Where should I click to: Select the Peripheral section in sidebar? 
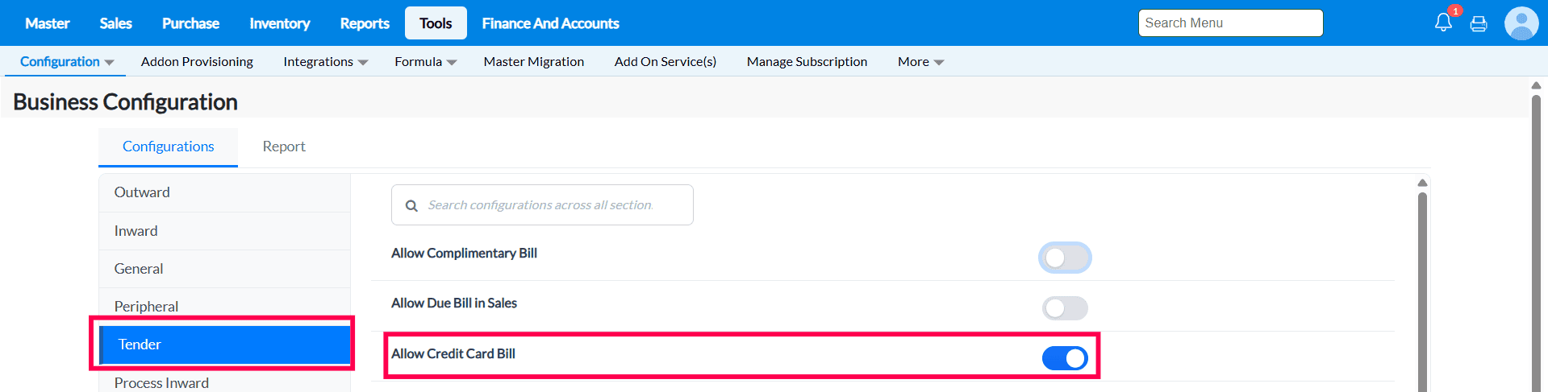[x=146, y=307]
